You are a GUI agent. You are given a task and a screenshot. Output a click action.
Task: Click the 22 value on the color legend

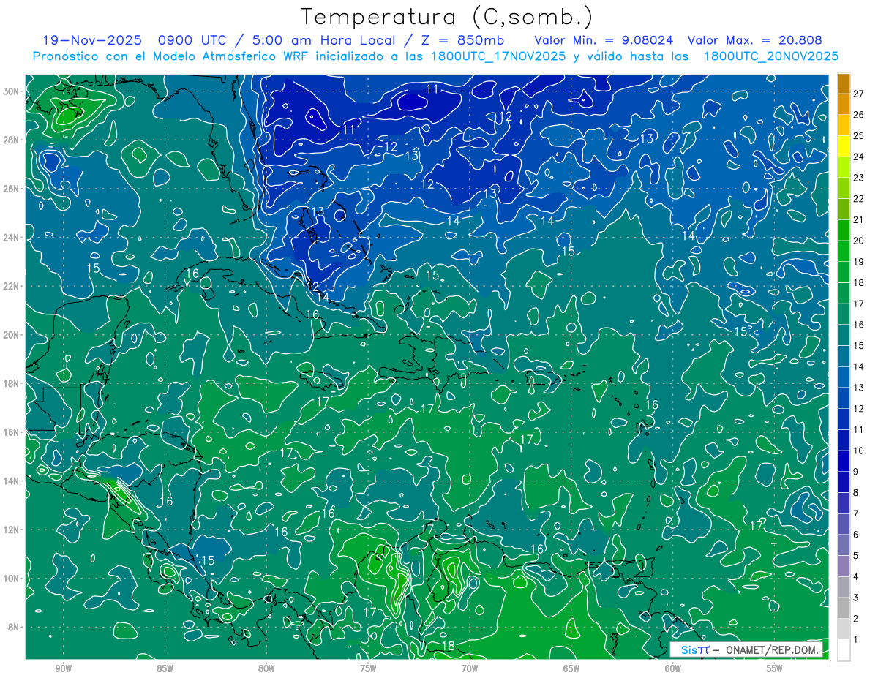859,199
